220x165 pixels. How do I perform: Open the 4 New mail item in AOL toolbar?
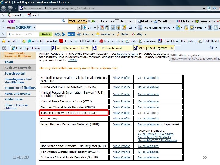(x=83, y=34)
